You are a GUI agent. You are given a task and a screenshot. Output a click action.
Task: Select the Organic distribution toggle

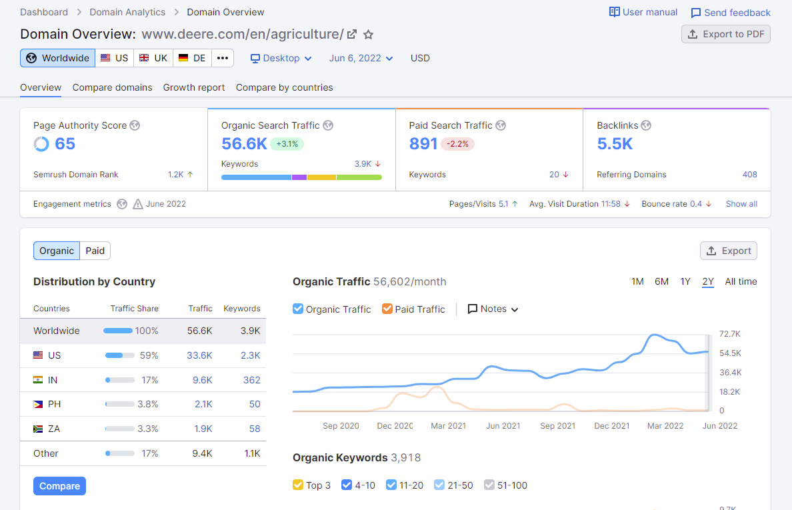[57, 251]
